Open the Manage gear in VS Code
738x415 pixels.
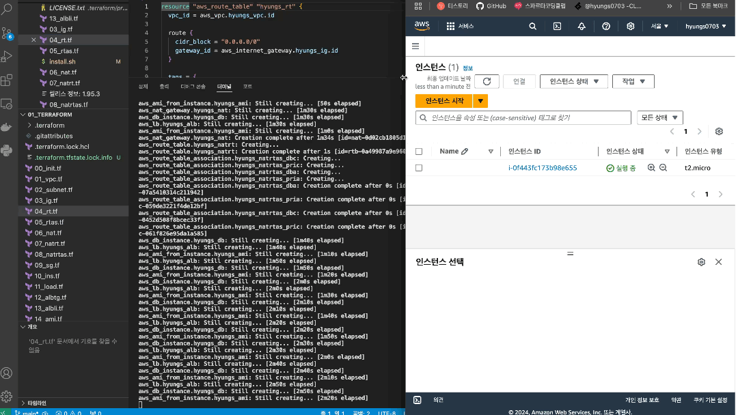7,396
